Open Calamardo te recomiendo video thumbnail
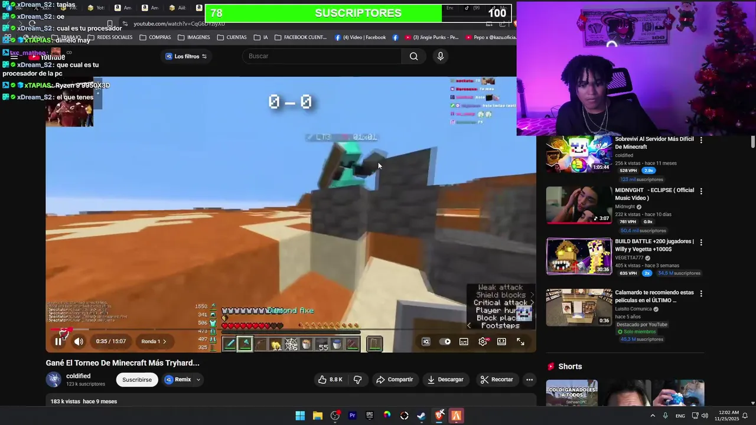 tap(579, 308)
